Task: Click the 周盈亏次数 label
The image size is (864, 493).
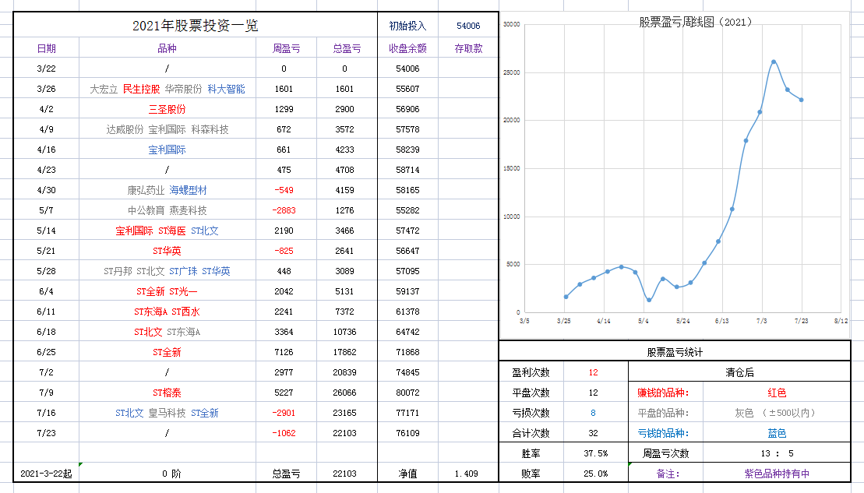Action: point(665,453)
